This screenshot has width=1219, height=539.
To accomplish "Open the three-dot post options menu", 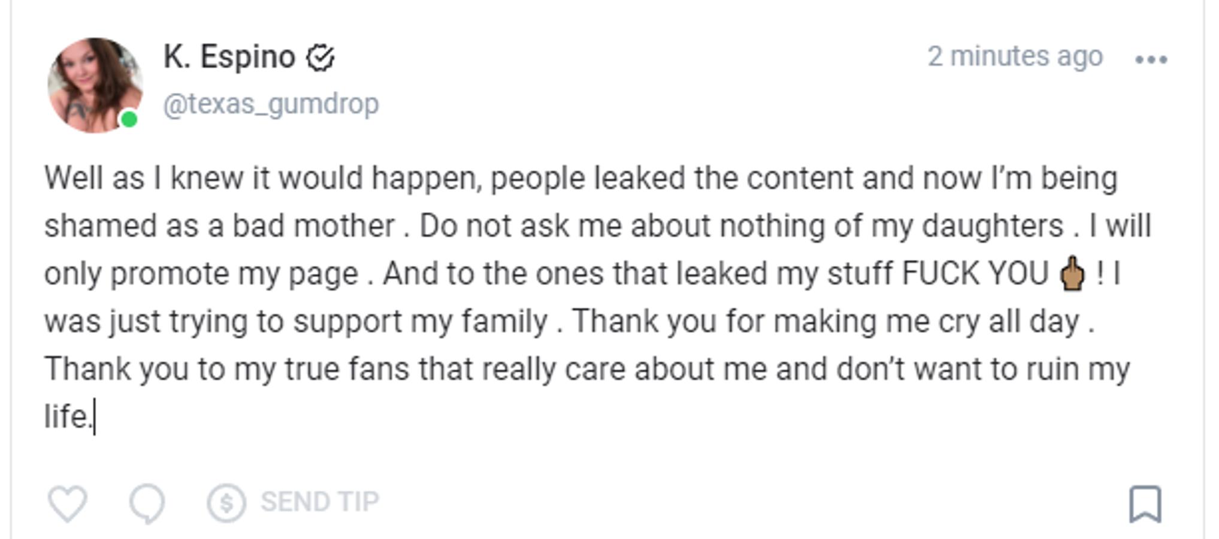I will (1151, 59).
